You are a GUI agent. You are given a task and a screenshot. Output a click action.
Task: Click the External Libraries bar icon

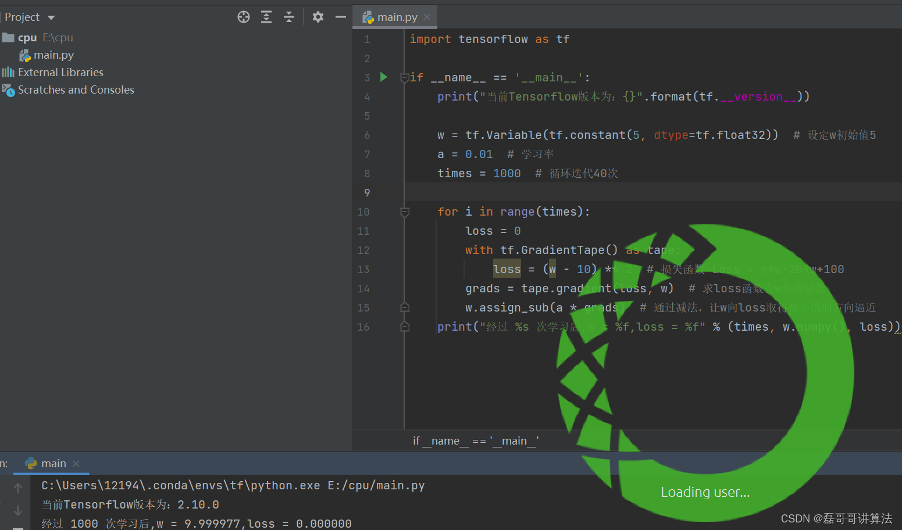(8, 72)
